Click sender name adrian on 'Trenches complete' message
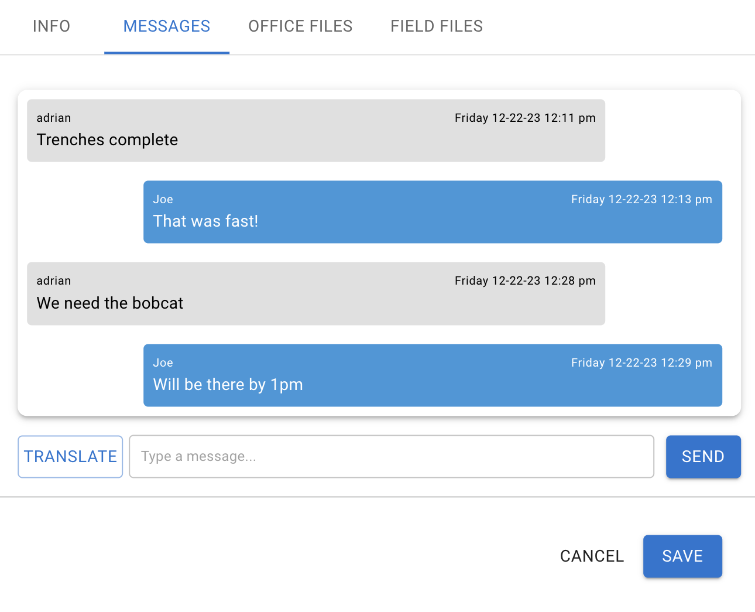The width and height of the screenshot is (755, 612). coord(54,118)
